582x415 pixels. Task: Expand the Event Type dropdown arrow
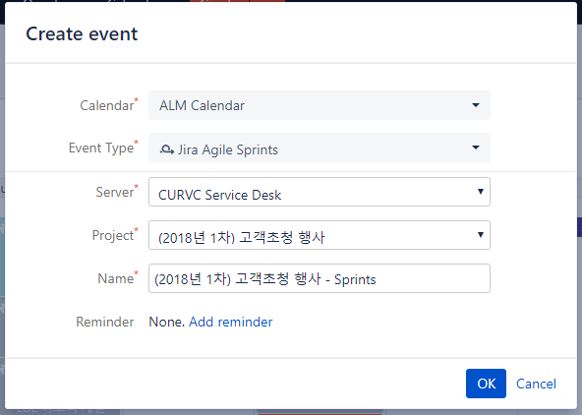[x=476, y=148]
